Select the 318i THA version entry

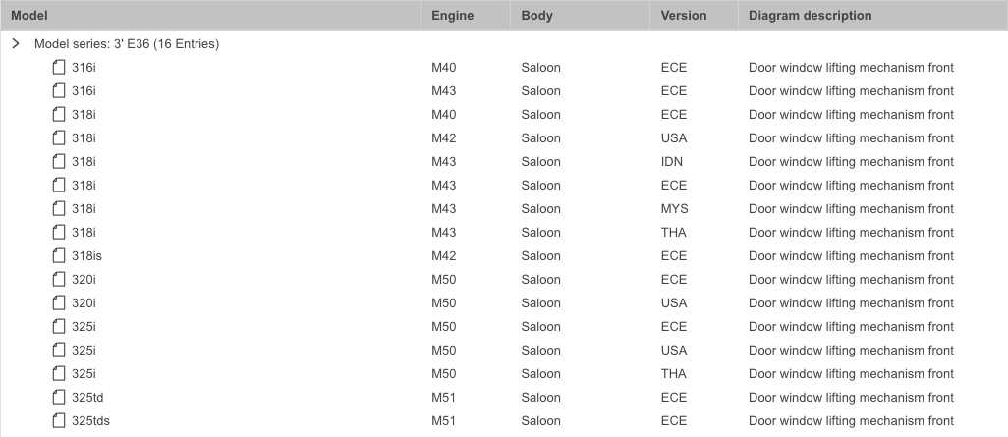click(673, 232)
